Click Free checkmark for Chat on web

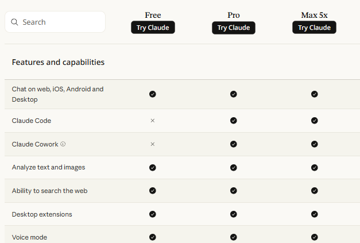tap(153, 94)
